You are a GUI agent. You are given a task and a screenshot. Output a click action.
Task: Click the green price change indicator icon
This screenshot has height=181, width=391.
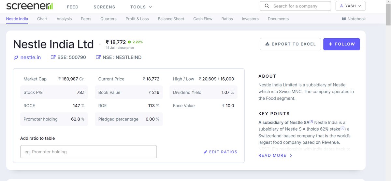point(129,42)
